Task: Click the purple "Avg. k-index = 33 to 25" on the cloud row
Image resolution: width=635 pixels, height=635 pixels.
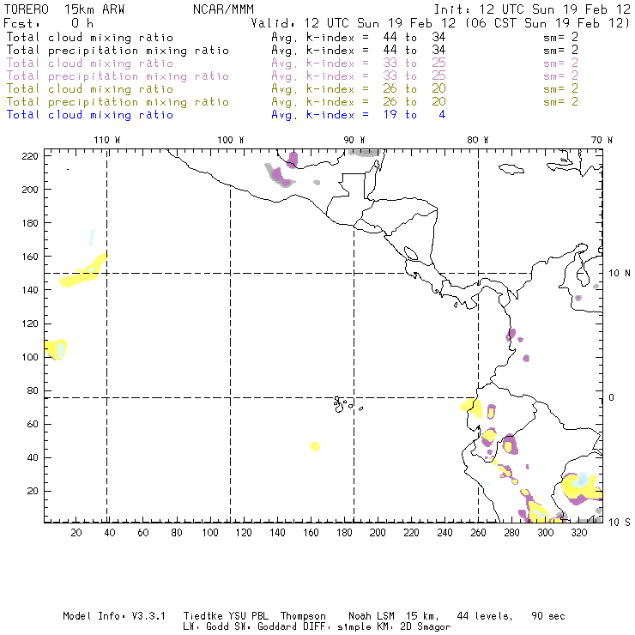Action: 359,63
